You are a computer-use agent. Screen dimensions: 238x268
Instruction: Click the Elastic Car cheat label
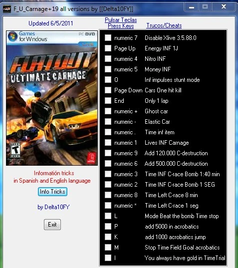(157, 122)
